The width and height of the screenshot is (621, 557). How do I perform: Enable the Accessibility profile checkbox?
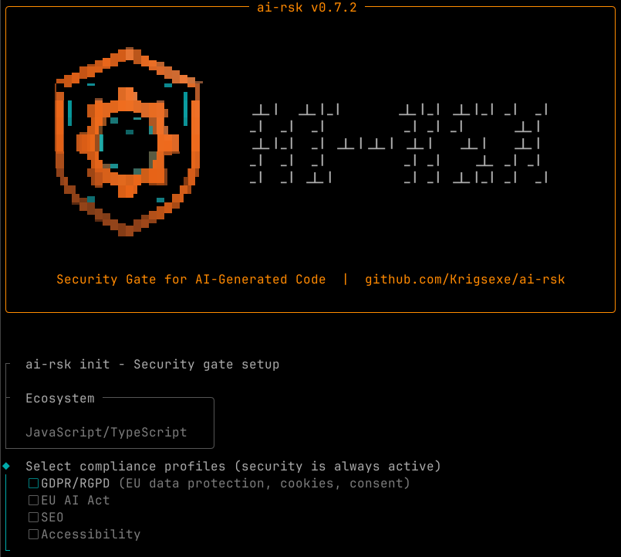point(33,534)
